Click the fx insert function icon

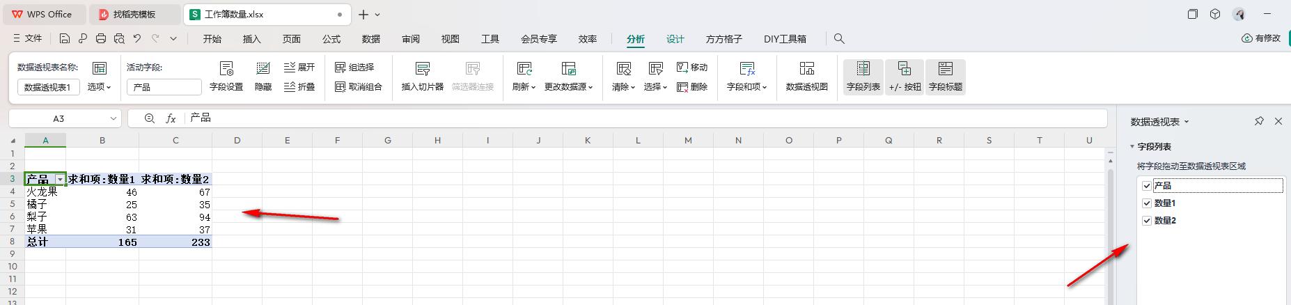(x=171, y=118)
